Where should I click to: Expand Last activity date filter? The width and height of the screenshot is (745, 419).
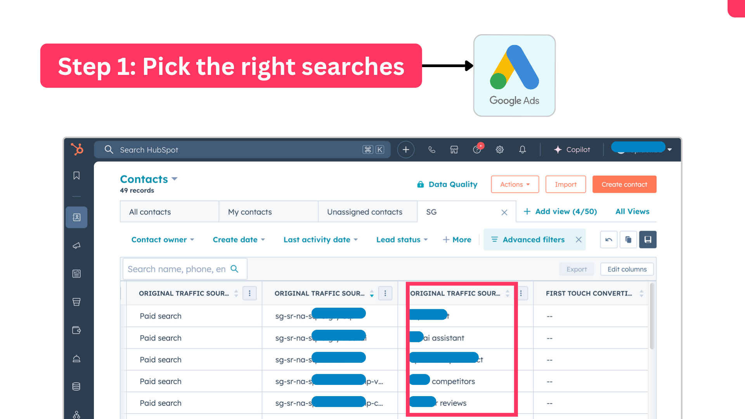coord(321,240)
